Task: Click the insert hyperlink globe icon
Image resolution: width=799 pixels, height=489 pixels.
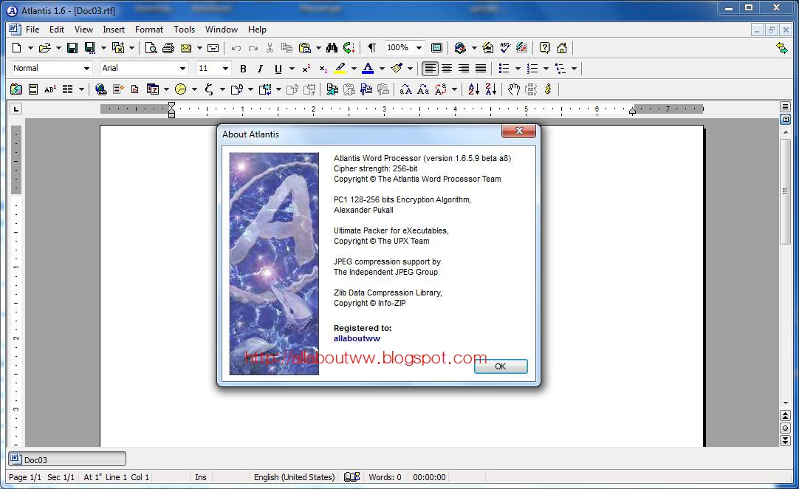Action: [x=101, y=89]
